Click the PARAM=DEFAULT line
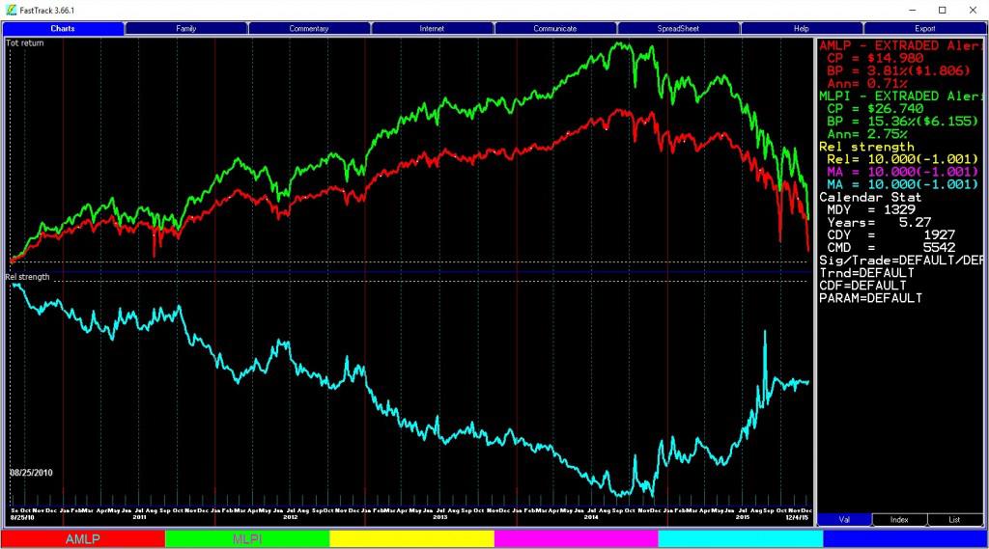 tap(870, 297)
